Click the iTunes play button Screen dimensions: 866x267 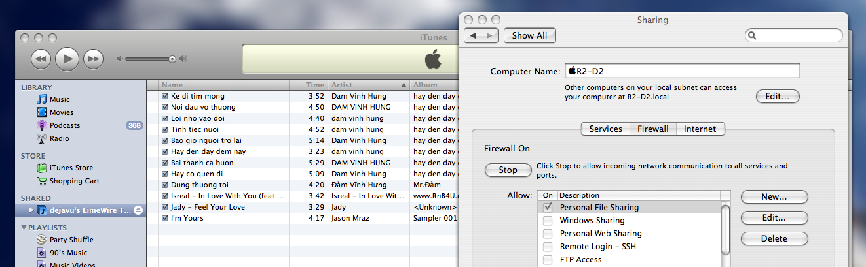(x=67, y=59)
